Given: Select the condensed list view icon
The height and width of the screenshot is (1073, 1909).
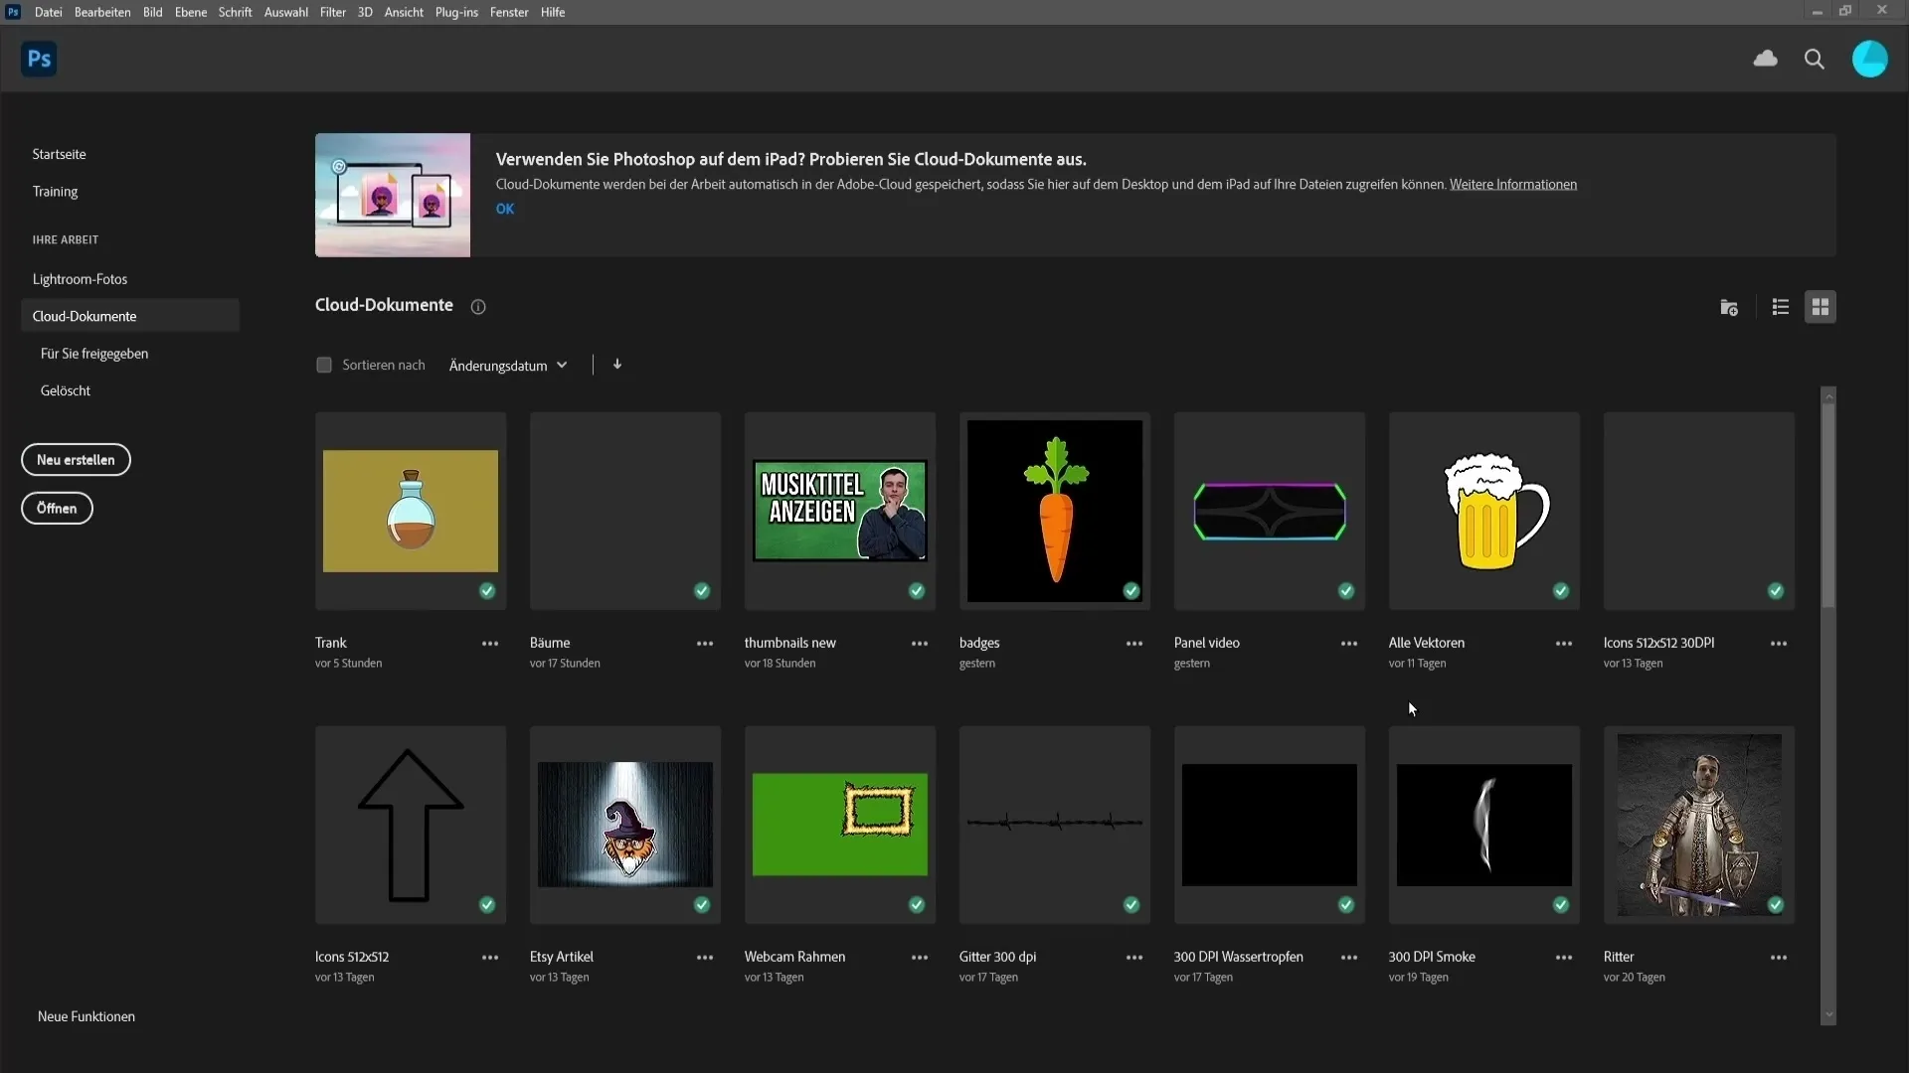Looking at the screenshot, I should point(1781,307).
